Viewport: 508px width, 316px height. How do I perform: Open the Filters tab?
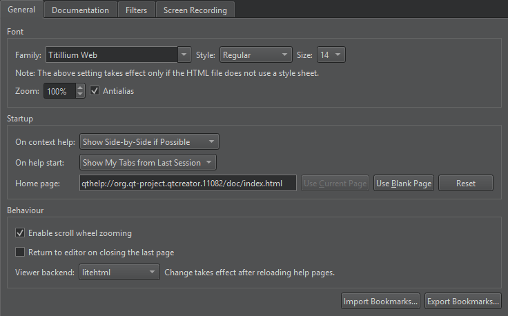pyautogui.click(x=136, y=10)
